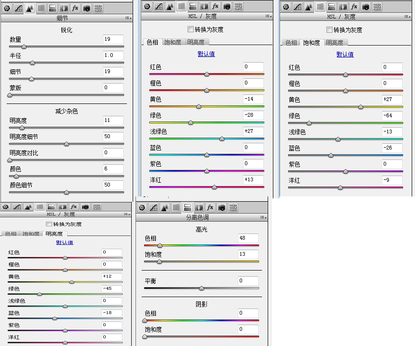Image resolution: width=415 pixels, height=346 pixels.
Task: Click shadows 饱和度 slider handle in 分离色调
Action: click(x=145, y=337)
